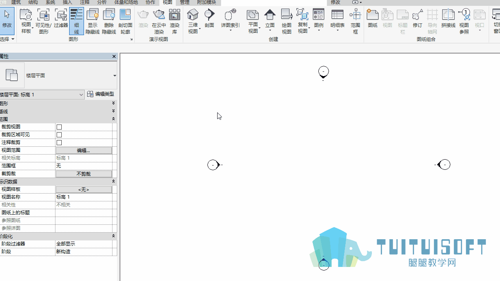
Task: Click 拼接线 matchline tool
Action: [x=448, y=19]
